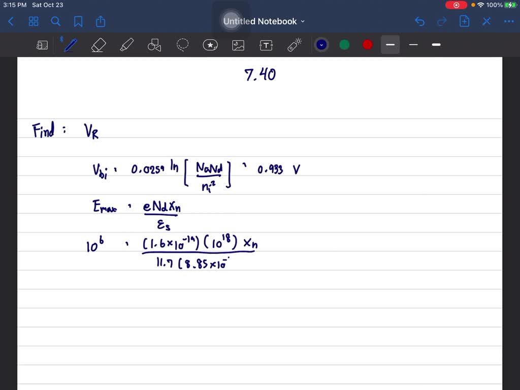This screenshot has width=520, height=390.
Task: Open the Shapes tool
Action: pyautogui.click(x=154, y=45)
